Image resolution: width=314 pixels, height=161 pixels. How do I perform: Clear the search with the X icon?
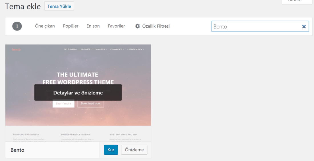click(304, 26)
